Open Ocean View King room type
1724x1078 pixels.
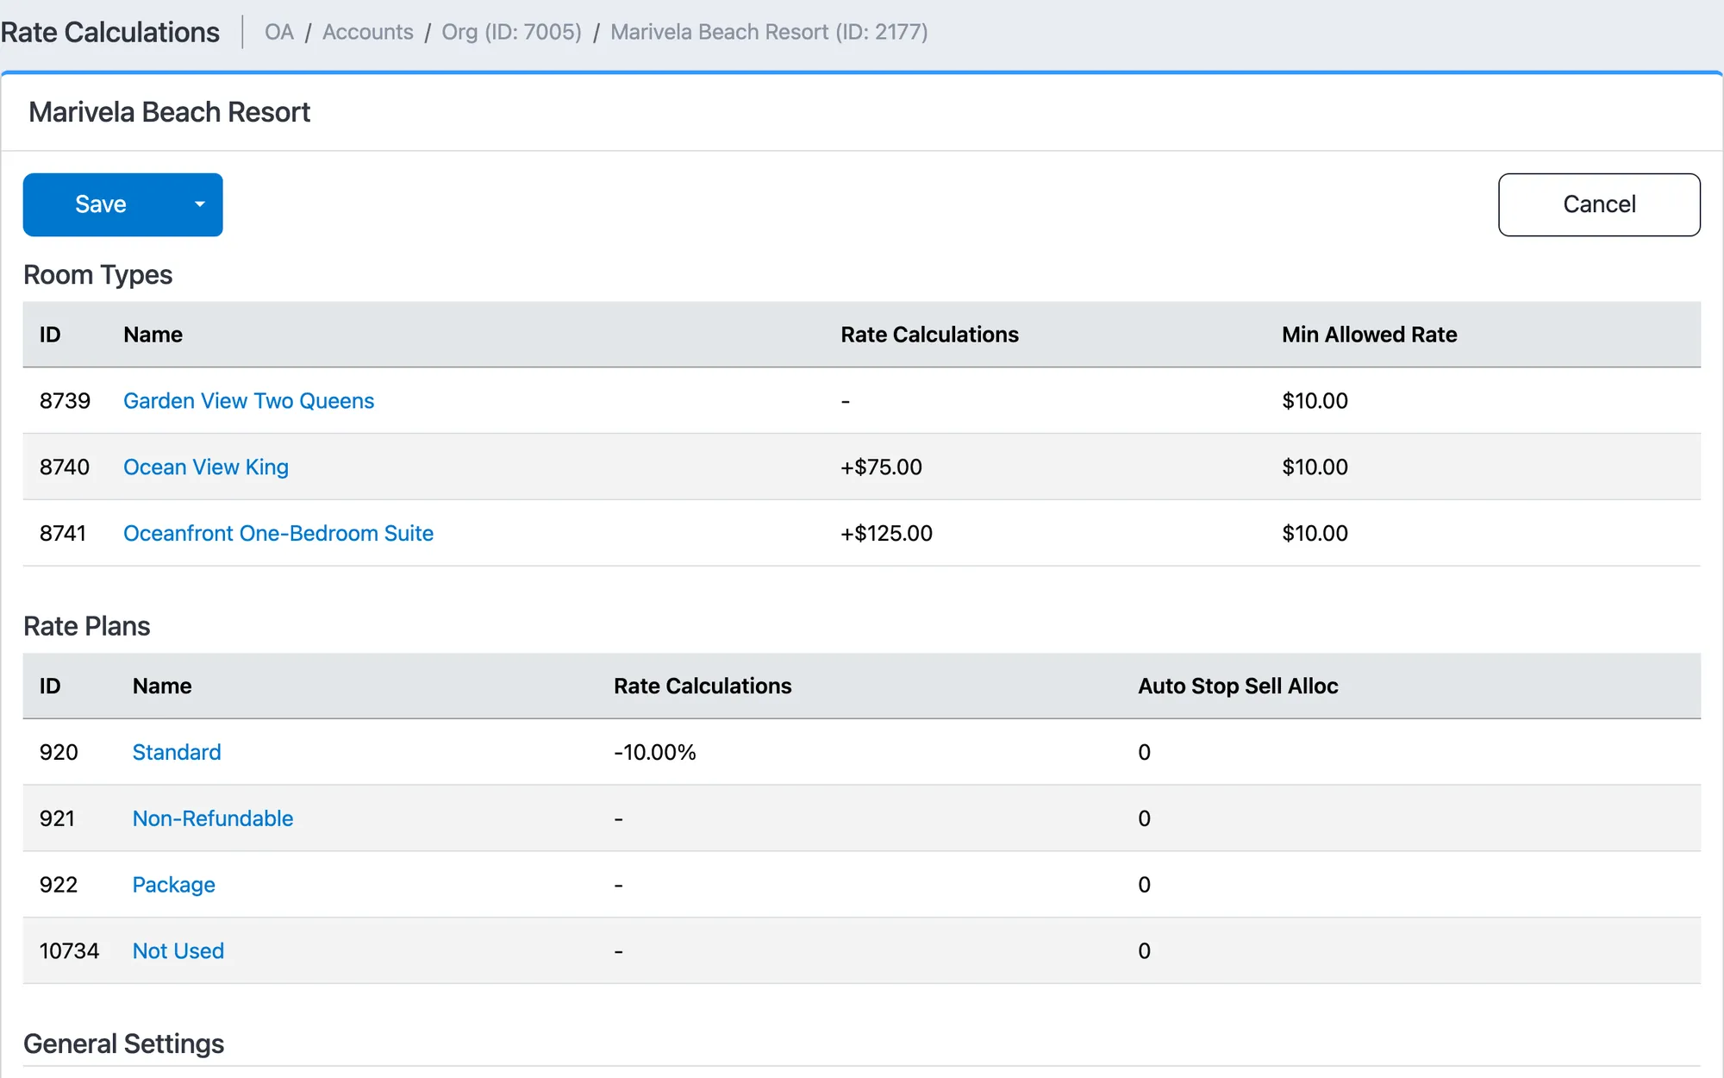pos(206,467)
